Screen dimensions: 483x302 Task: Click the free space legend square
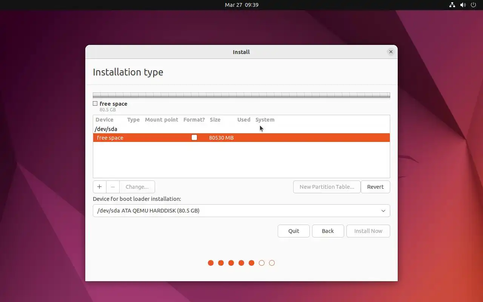tap(95, 103)
